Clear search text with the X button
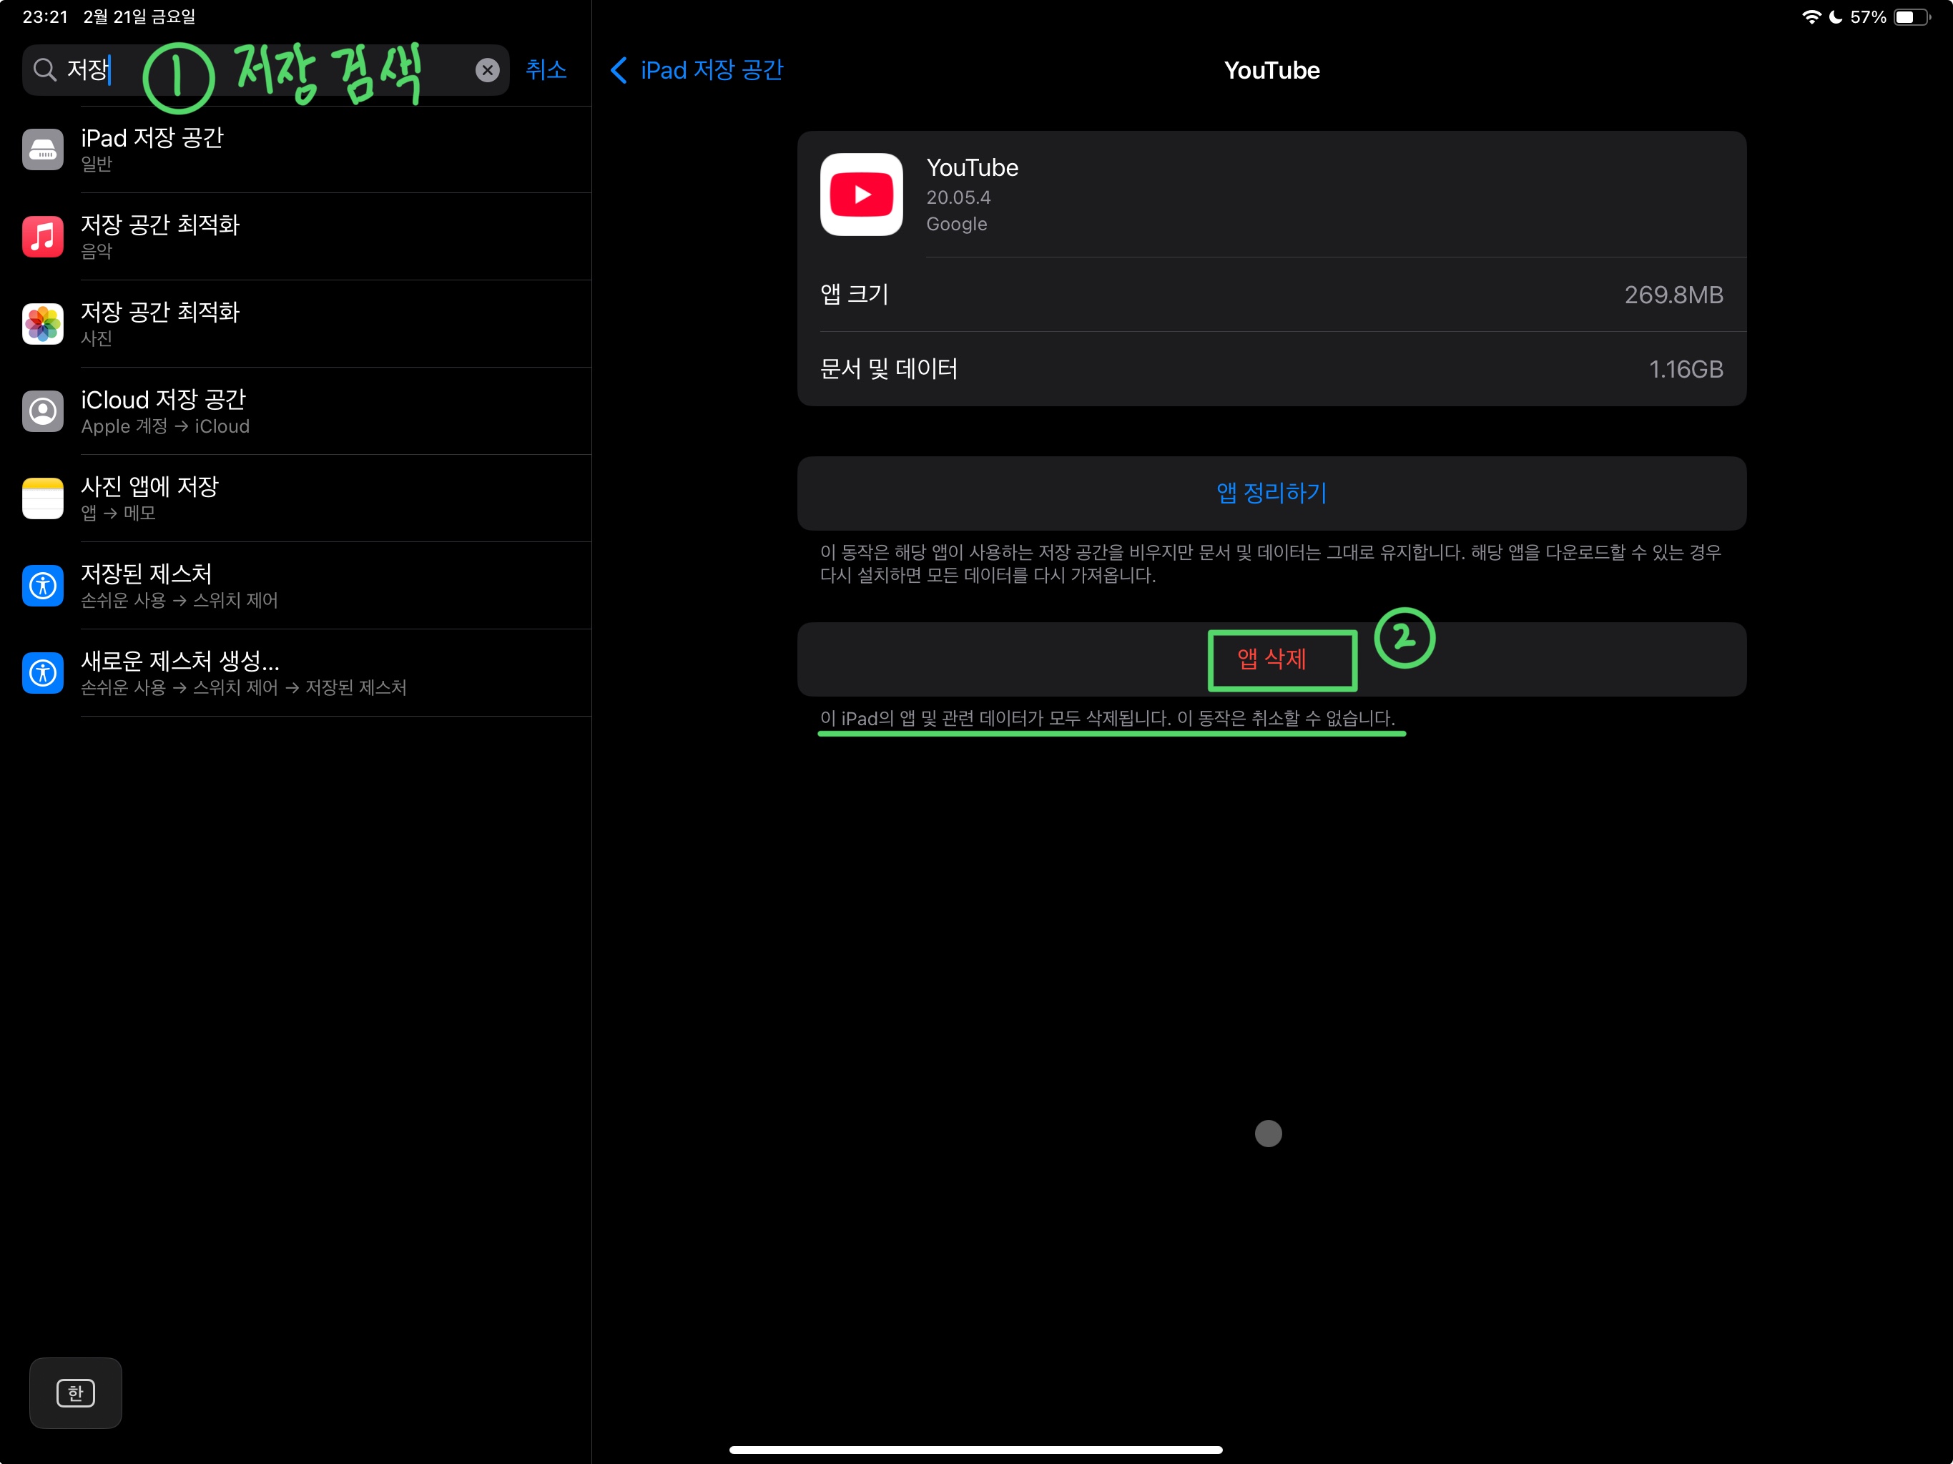 (x=488, y=70)
